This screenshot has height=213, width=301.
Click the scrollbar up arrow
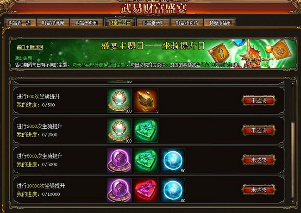pos(293,83)
